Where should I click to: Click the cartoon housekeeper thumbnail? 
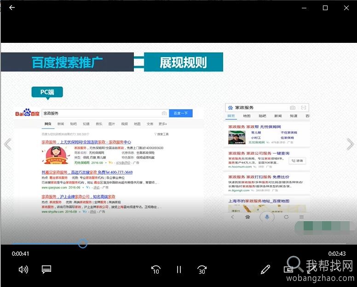56,155
